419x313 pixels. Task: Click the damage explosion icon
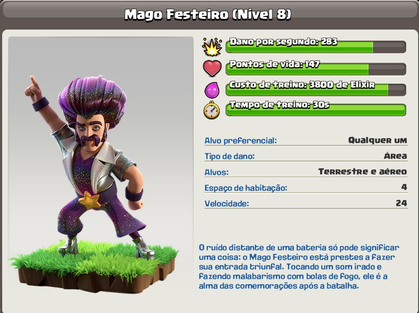tap(212, 47)
